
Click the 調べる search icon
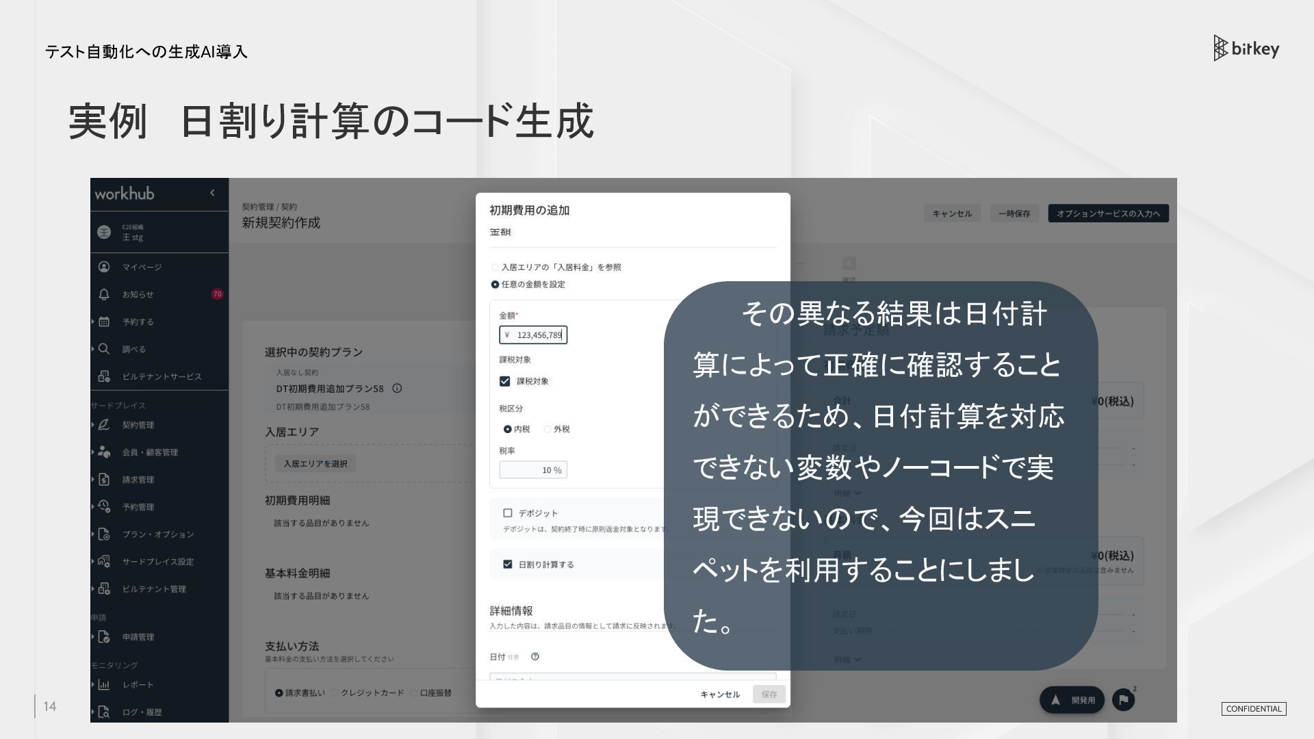[104, 349]
